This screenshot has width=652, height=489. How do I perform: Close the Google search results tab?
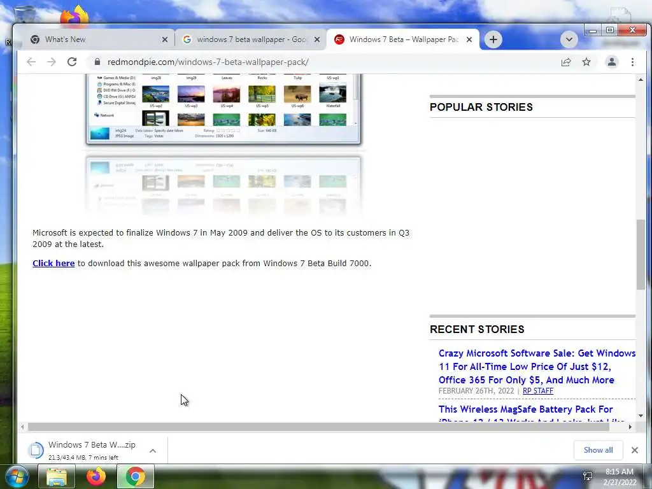[x=317, y=39]
